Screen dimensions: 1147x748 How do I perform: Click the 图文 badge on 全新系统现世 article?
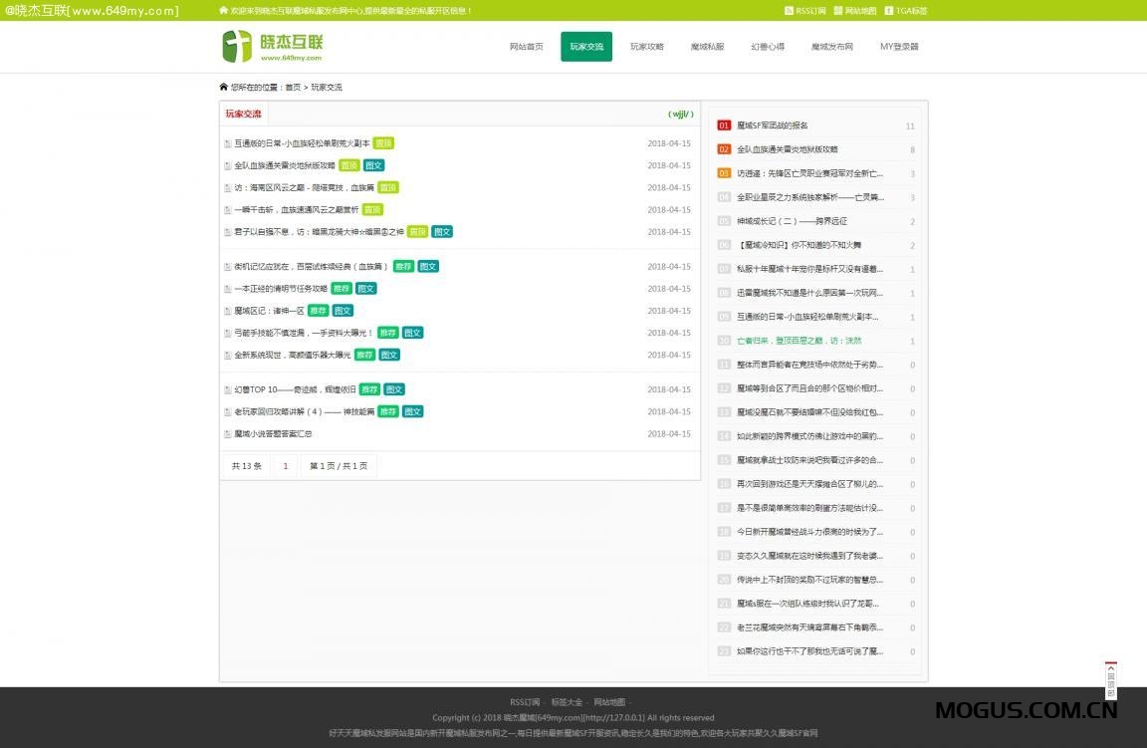pos(387,355)
